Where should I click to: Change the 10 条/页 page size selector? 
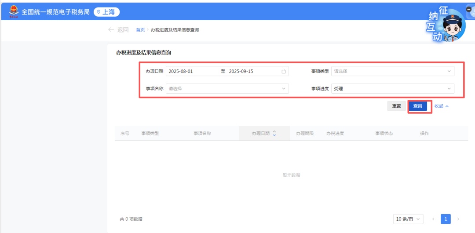[x=408, y=219]
